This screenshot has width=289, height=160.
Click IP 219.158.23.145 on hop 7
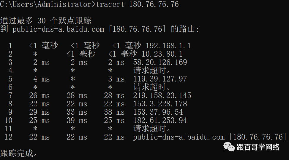(x=162, y=95)
